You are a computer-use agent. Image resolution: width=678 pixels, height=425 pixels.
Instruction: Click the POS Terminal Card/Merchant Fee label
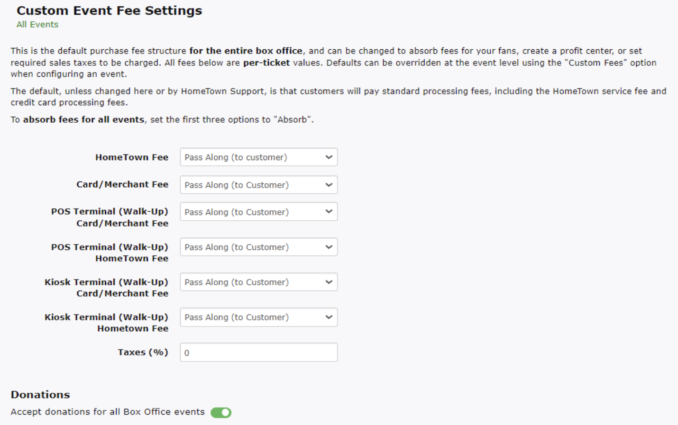pyautogui.click(x=110, y=217)
